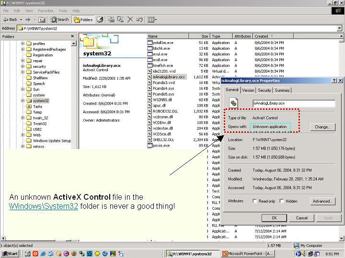Click the F:\WINNT\system32 taskbar button
Image resolution: width=345 pixels, height=258 pixels.
tap(192, 254)
